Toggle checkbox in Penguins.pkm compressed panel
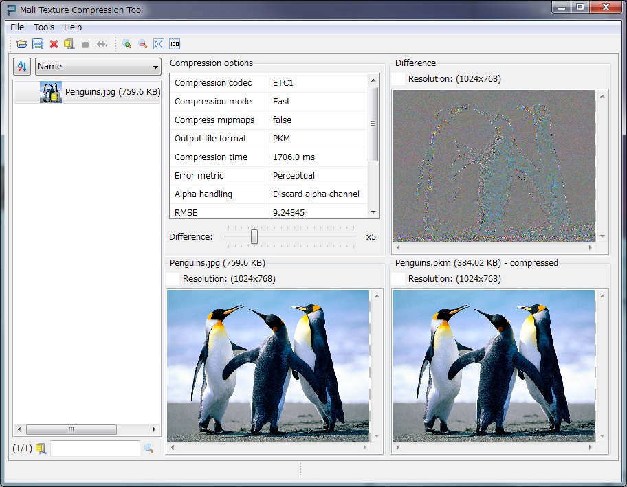Viewport: 627px width, 487px height. click(x=398, y=279)
